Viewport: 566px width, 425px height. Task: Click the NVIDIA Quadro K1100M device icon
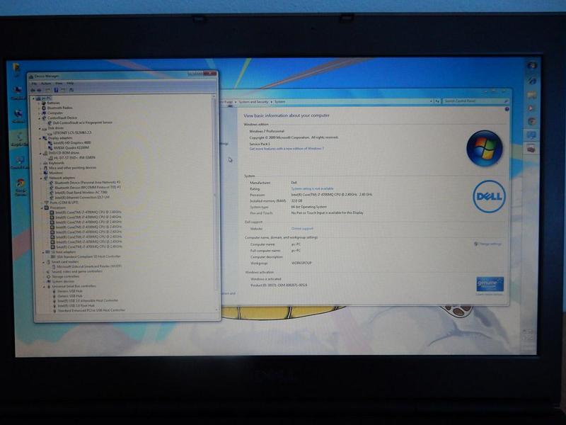(50, 147)
